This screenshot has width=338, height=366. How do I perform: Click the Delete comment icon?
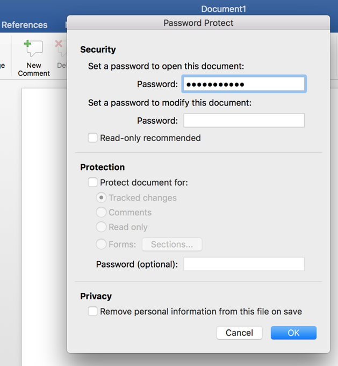[x=60, y=48]
